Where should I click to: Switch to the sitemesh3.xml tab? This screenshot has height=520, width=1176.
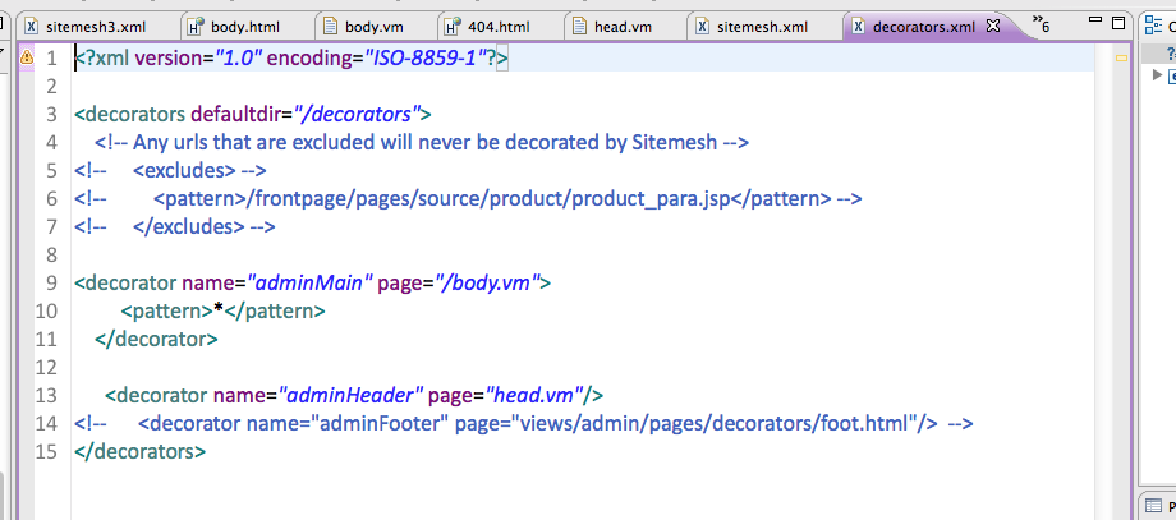click(96, 27)
